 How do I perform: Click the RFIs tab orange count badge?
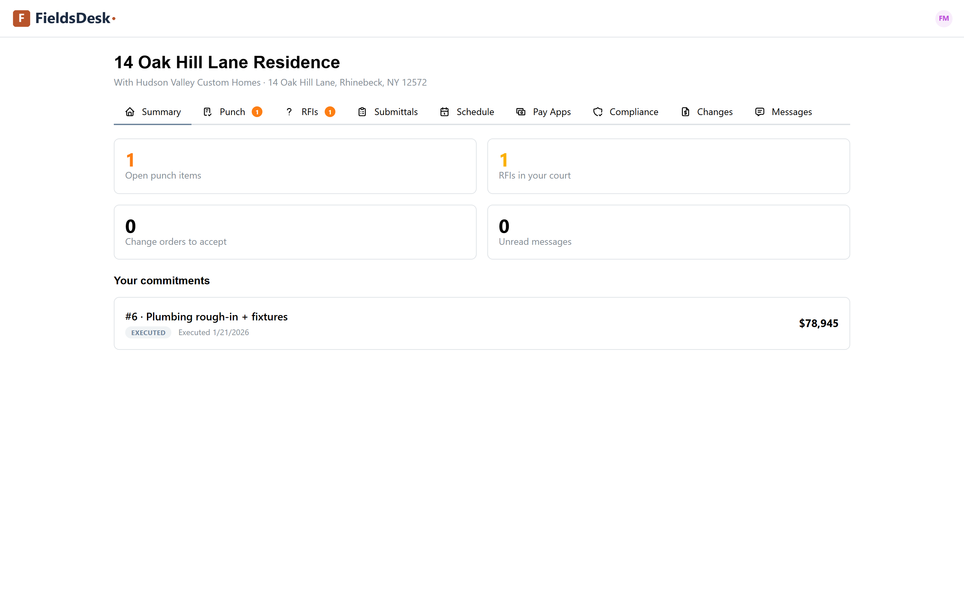point(330,112)
